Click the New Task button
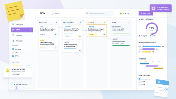Image resolution: width=176 pixels, height=99 pixels. (x=146, y=13)
